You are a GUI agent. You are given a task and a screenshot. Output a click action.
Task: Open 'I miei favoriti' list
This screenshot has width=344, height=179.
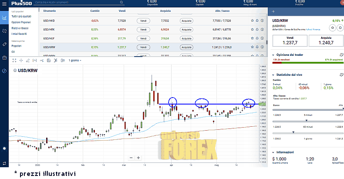tap(19, 34)
